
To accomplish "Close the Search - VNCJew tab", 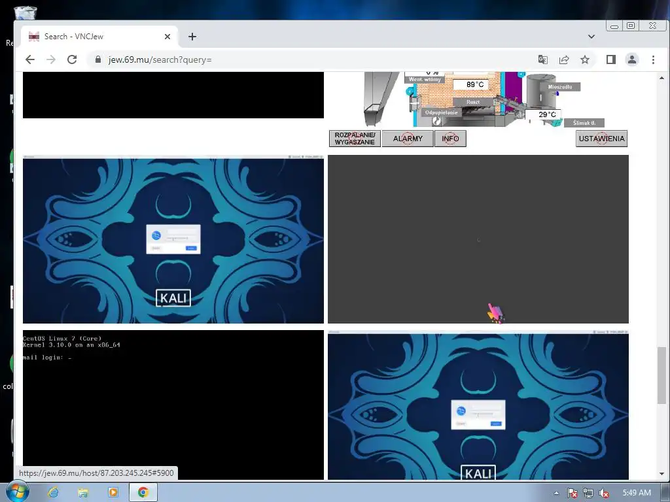I will 167,37.
